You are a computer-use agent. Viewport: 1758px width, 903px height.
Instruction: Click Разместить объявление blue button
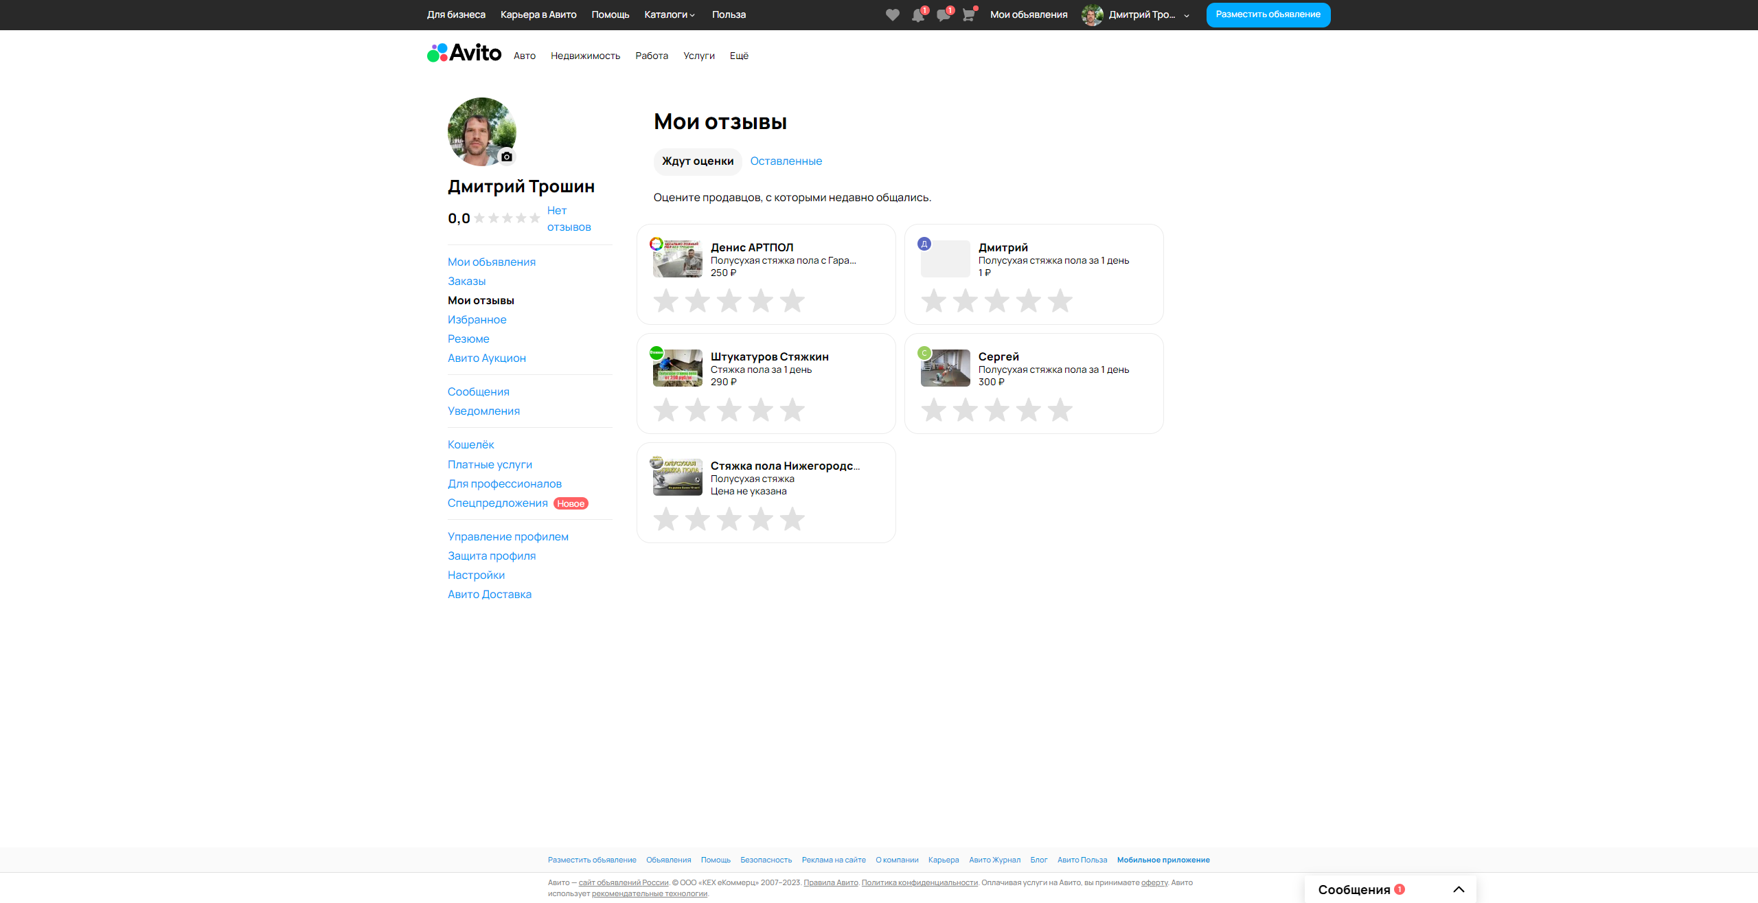click(1268, 14)
